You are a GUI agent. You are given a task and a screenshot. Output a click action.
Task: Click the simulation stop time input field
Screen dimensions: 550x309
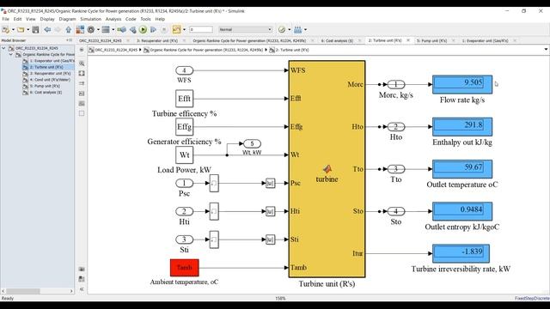(x=201, y=30)
